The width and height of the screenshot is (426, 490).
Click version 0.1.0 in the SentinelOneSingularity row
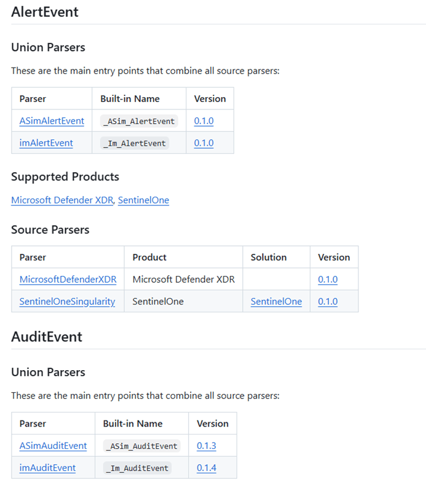click(x=328, y=302)
